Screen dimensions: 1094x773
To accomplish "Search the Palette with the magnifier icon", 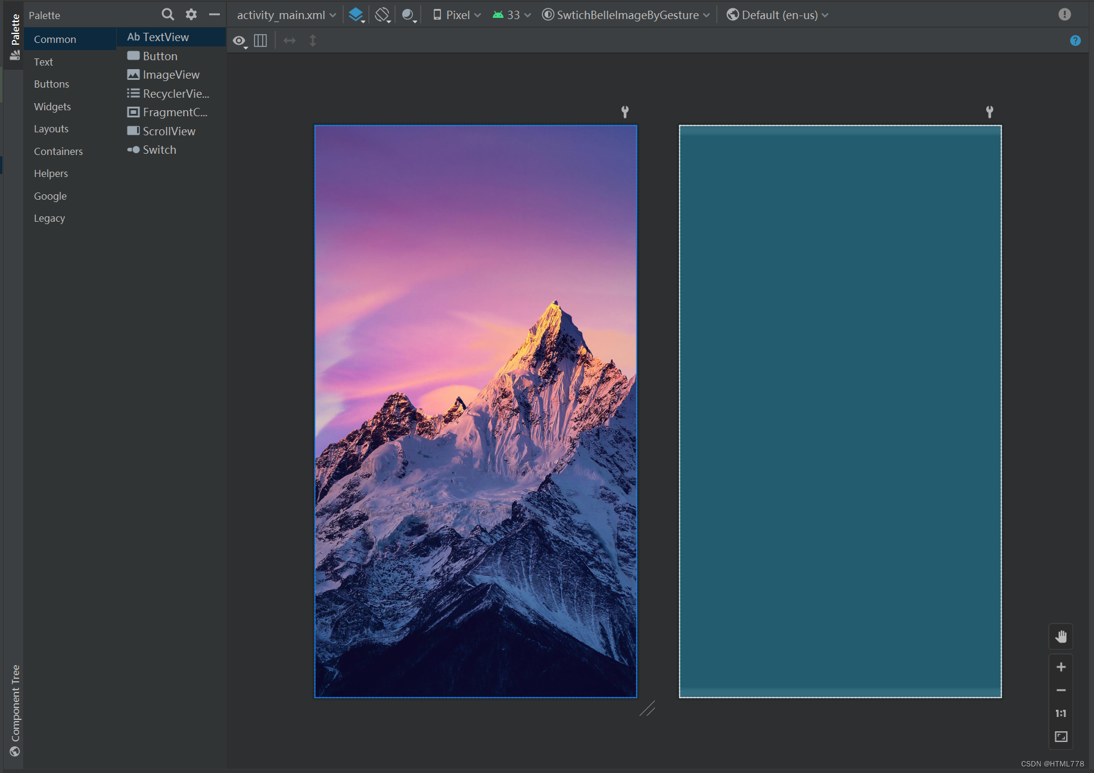I will 168,14.
